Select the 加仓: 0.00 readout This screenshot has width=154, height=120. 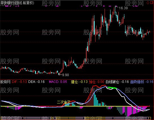pyautogui.click(x=96, y=82)
